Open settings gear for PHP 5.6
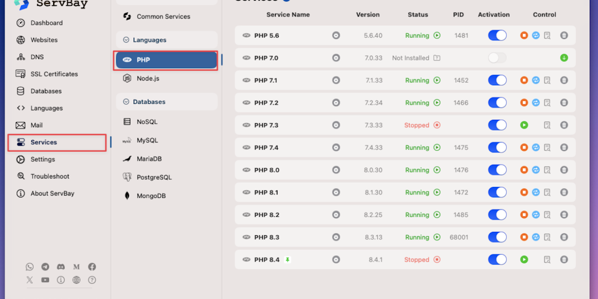Image resolution: width=598 pixels, height=299 pixels. (x=336, y=36)
